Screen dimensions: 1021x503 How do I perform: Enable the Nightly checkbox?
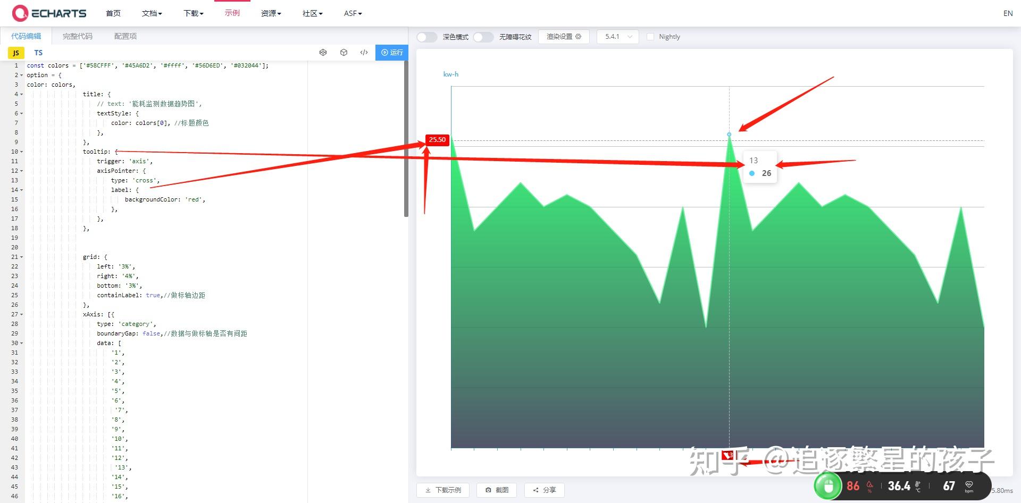(650, 37)
